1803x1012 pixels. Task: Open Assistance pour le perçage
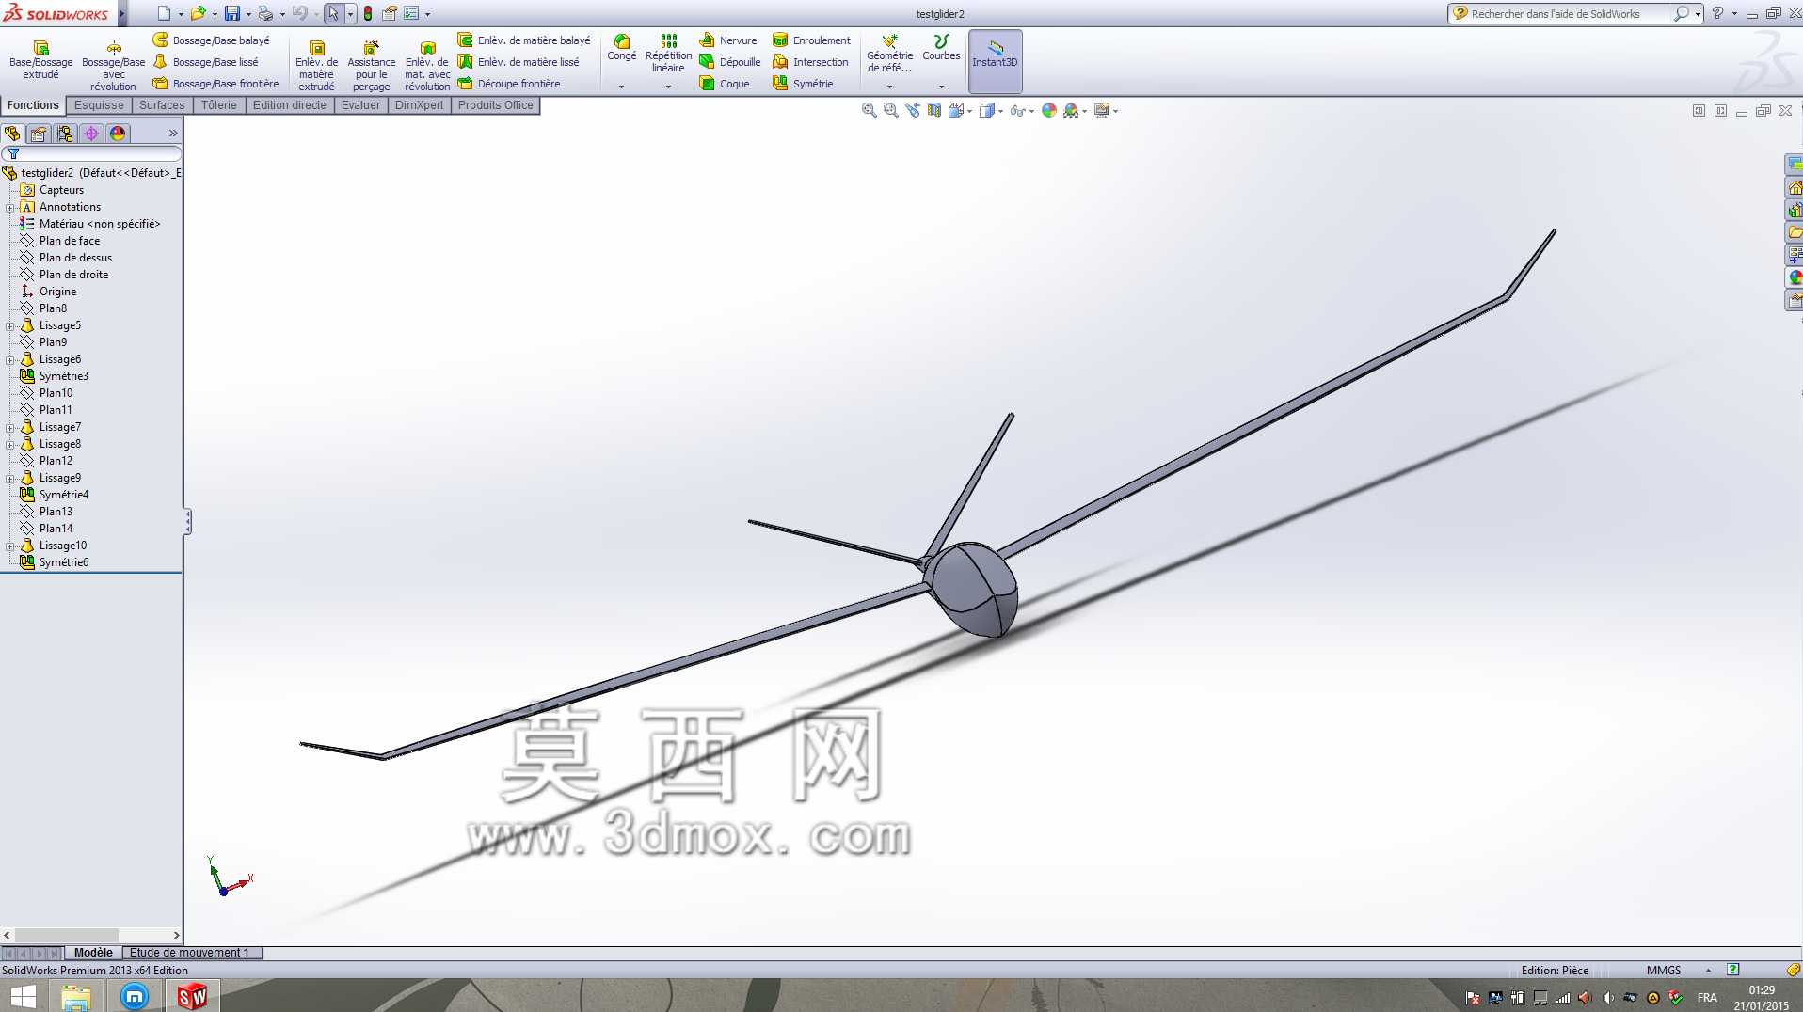pyautogui.click(x=371, y=66)
